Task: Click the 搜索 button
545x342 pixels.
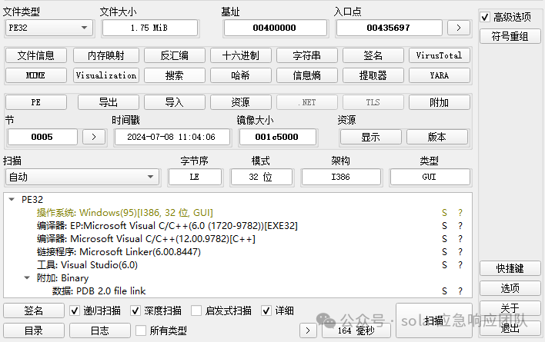Action: point(175,75)
